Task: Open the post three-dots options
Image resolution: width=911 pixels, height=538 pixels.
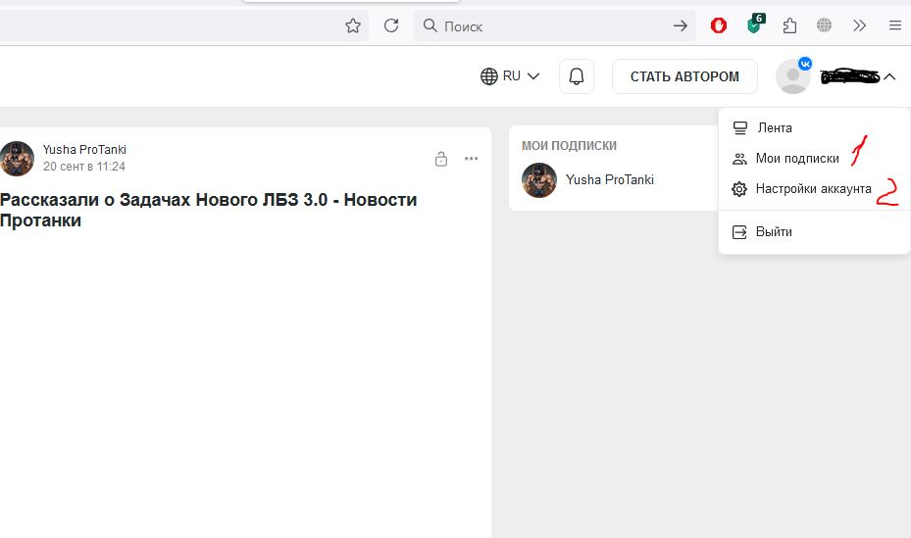Action: [x=471, y=159]
